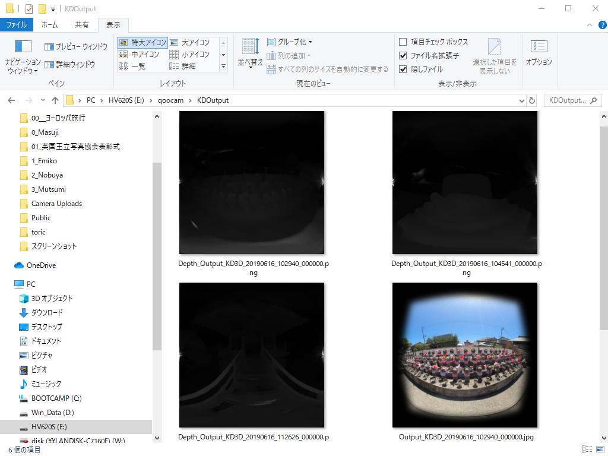Select Small Icons (小アイコン) layout

(x=190, y=54)
